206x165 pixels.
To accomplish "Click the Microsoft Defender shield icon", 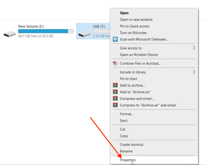I will (115, 39).
